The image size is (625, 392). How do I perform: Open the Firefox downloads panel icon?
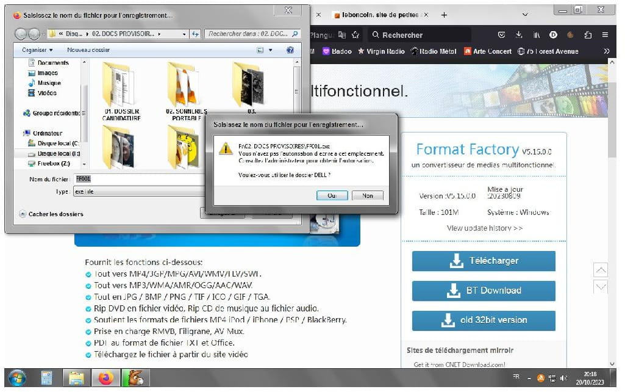click(518, 35)
